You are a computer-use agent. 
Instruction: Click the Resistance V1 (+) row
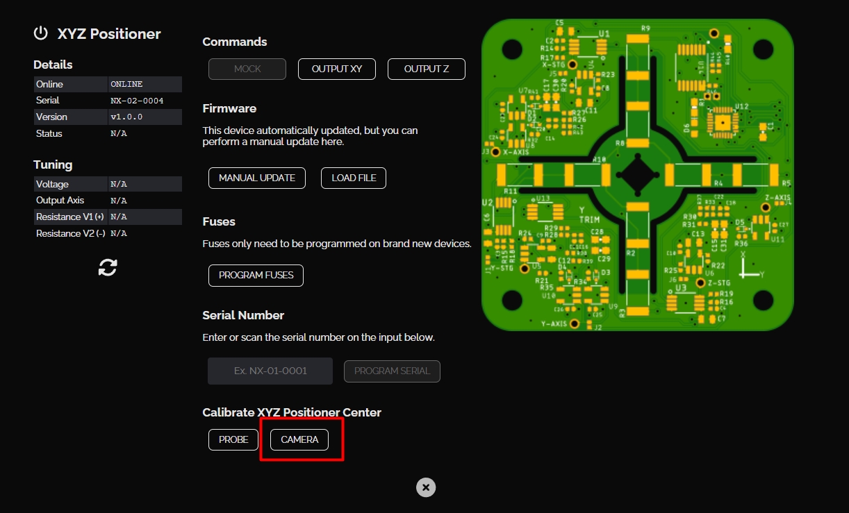point(108,217)
